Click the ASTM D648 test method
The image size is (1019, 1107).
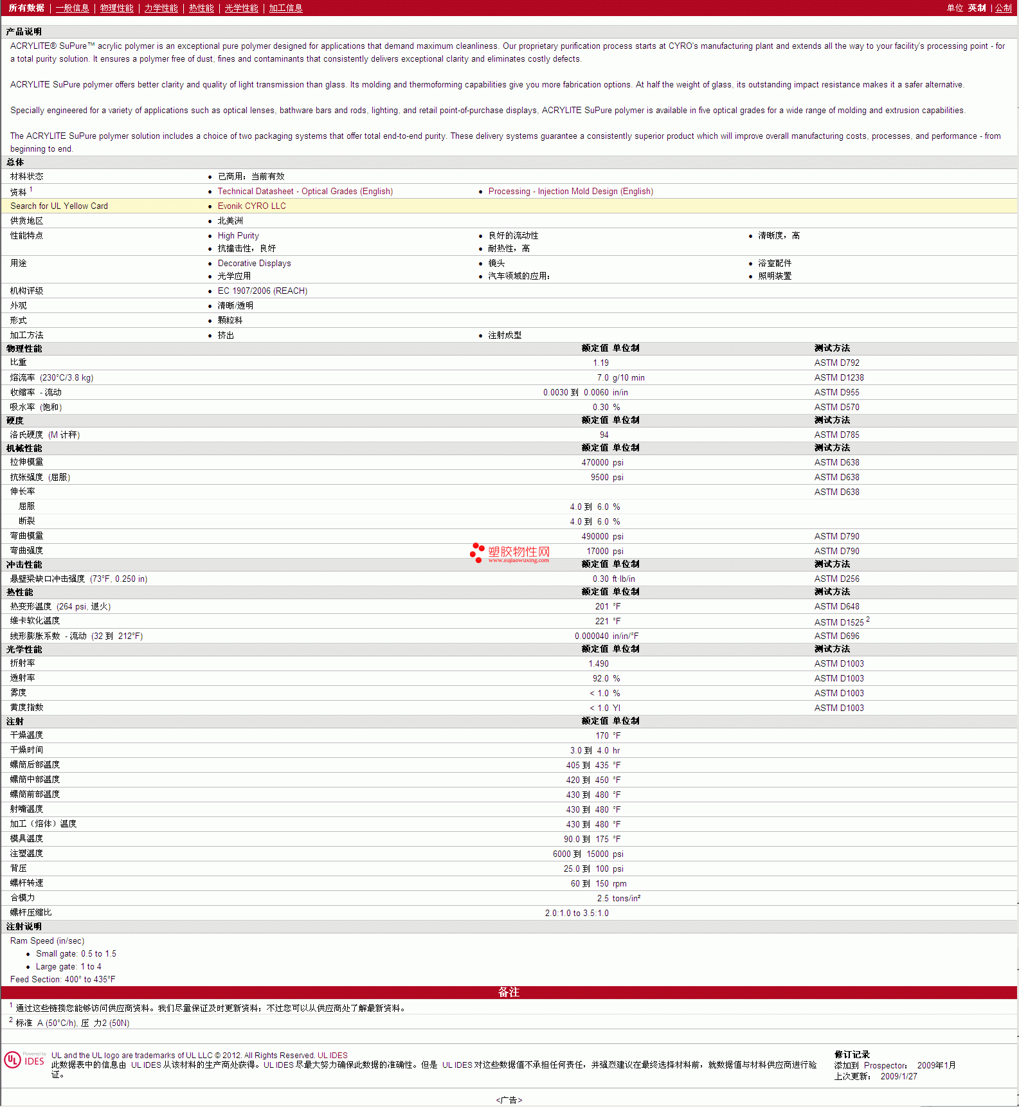tap(837, 606)
